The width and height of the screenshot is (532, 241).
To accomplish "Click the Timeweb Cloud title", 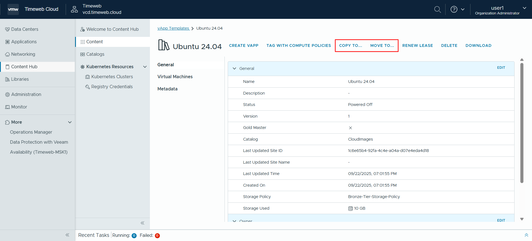I will tap(42, 9).
